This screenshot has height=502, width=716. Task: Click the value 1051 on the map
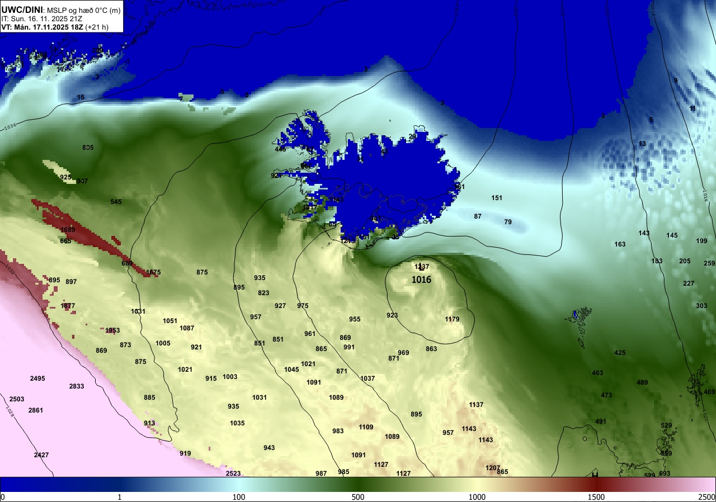coord(170,321)
